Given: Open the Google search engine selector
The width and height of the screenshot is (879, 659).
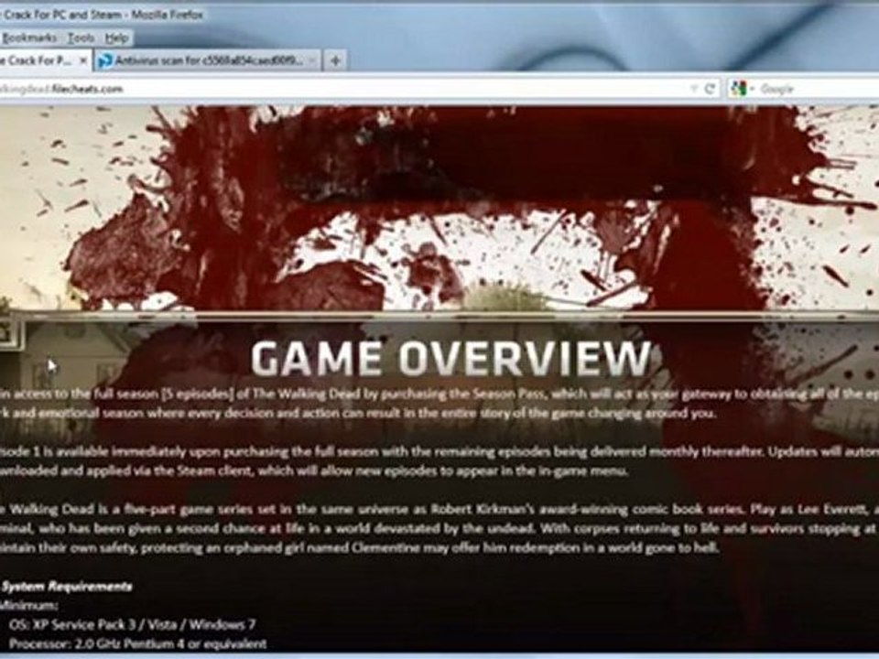Looking at the screenshot, I should point(743,89).
